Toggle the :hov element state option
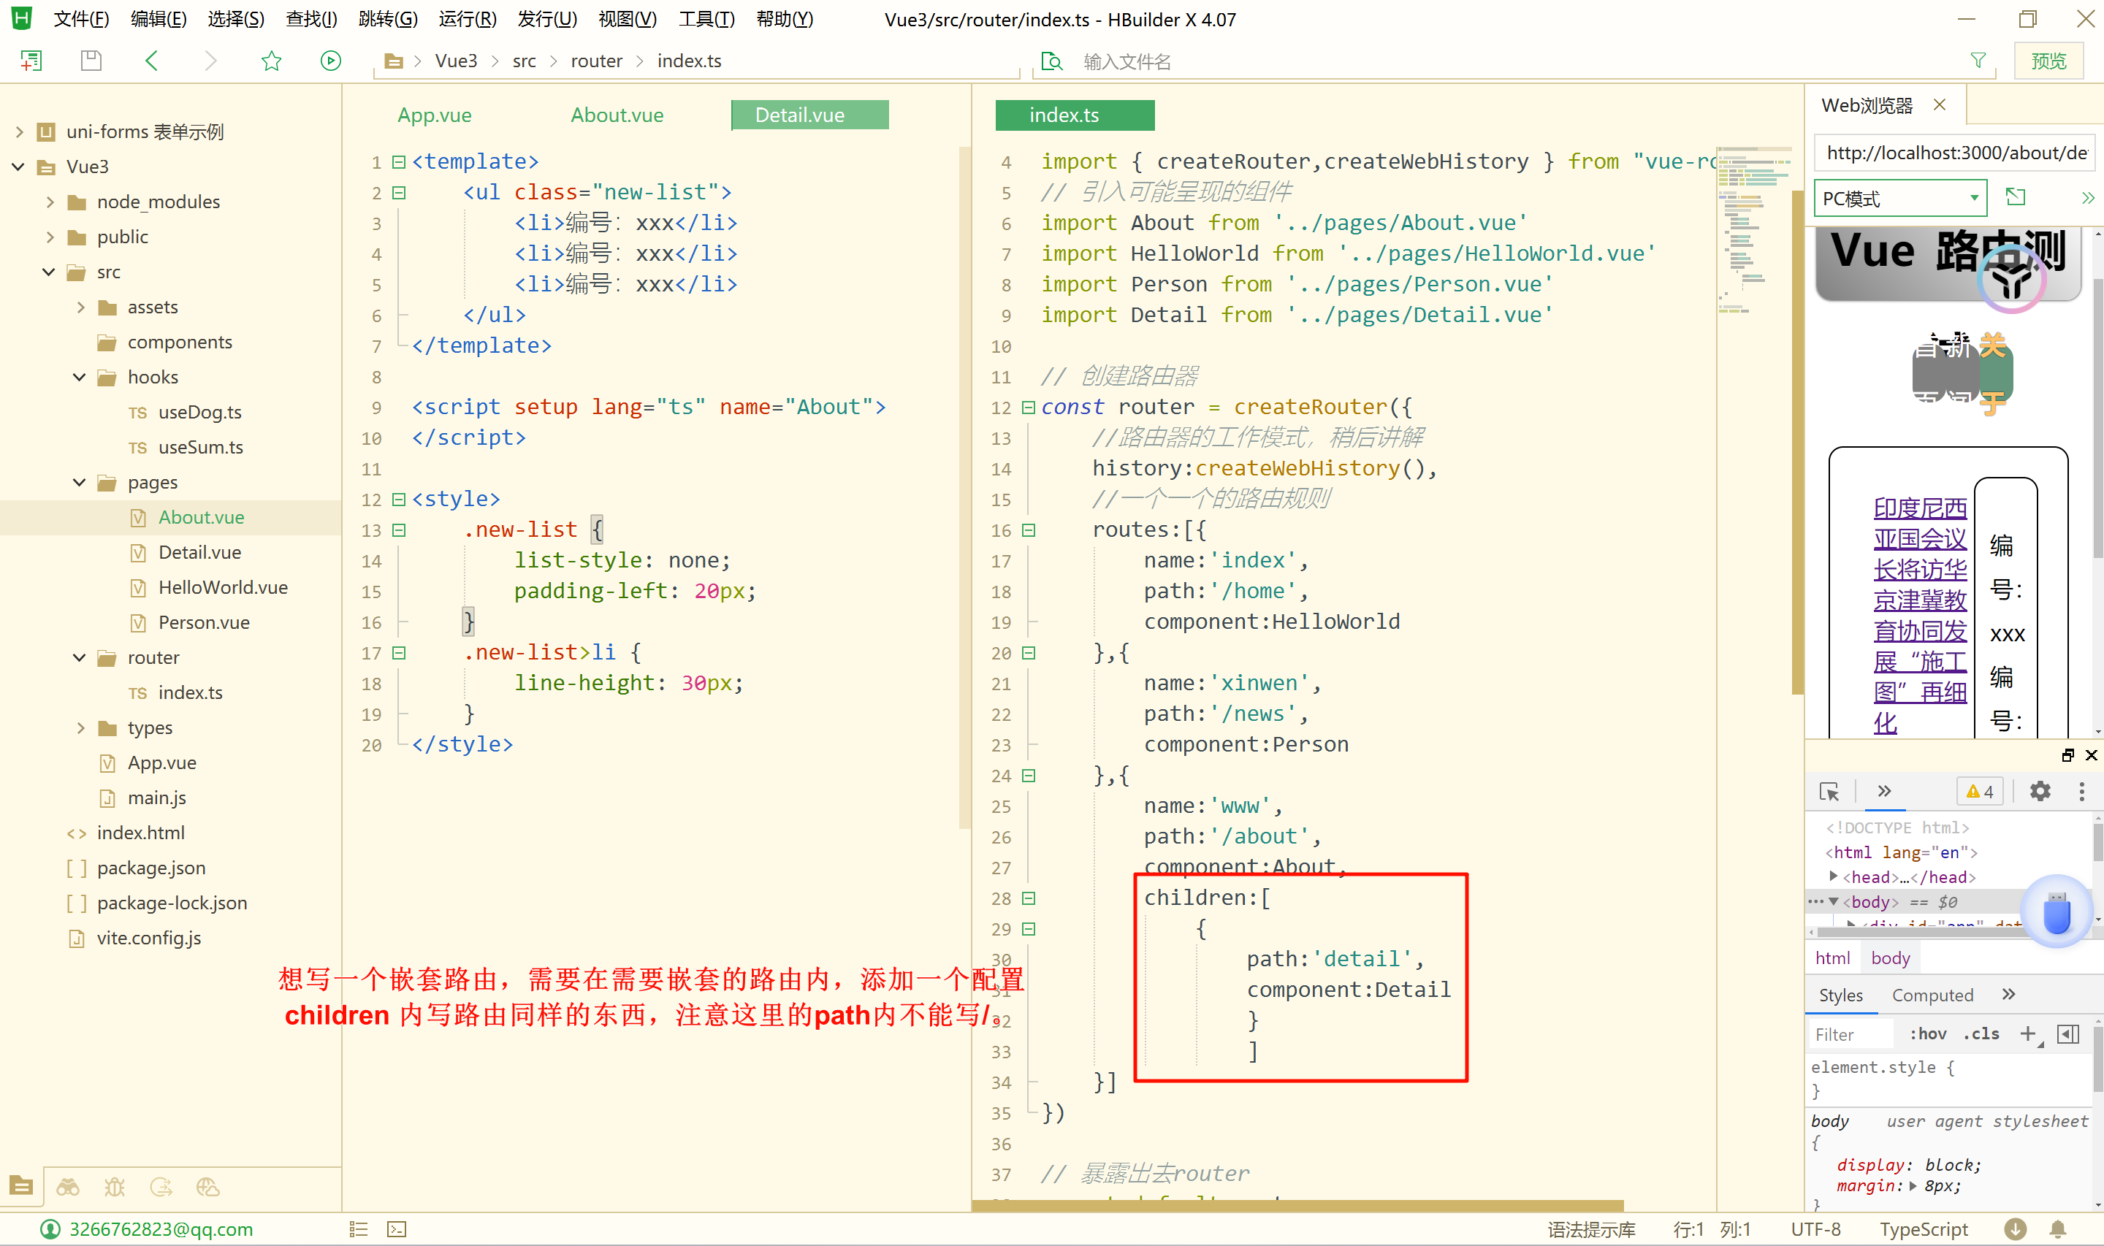The image size is (2104, 1246). click(x=1928, y=1033)
